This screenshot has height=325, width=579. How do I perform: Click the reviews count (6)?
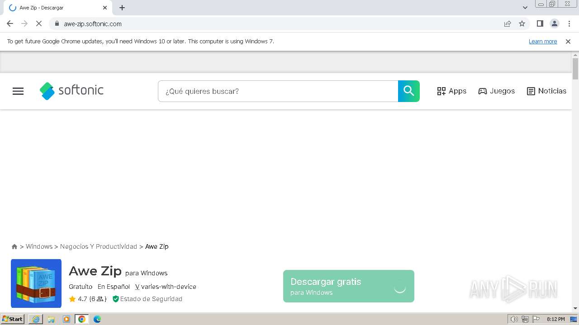(x=98, y=299)
